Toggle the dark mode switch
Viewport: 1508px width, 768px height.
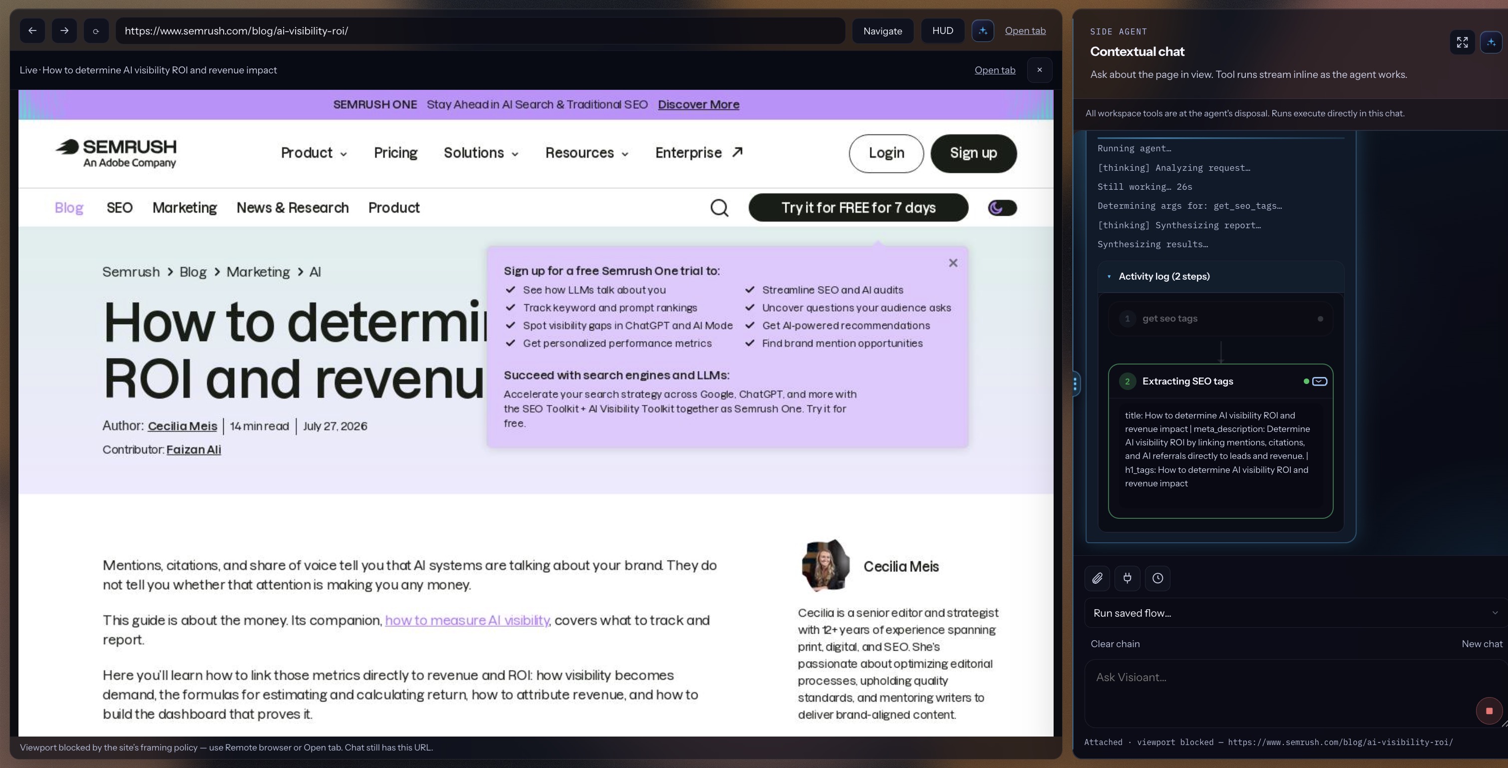[1002, 208]
